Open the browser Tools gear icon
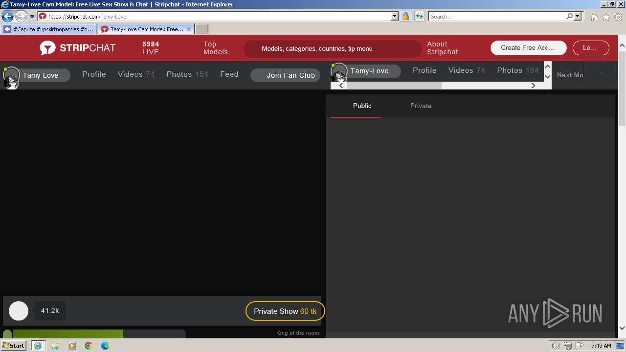 click(x=618, y=17)
